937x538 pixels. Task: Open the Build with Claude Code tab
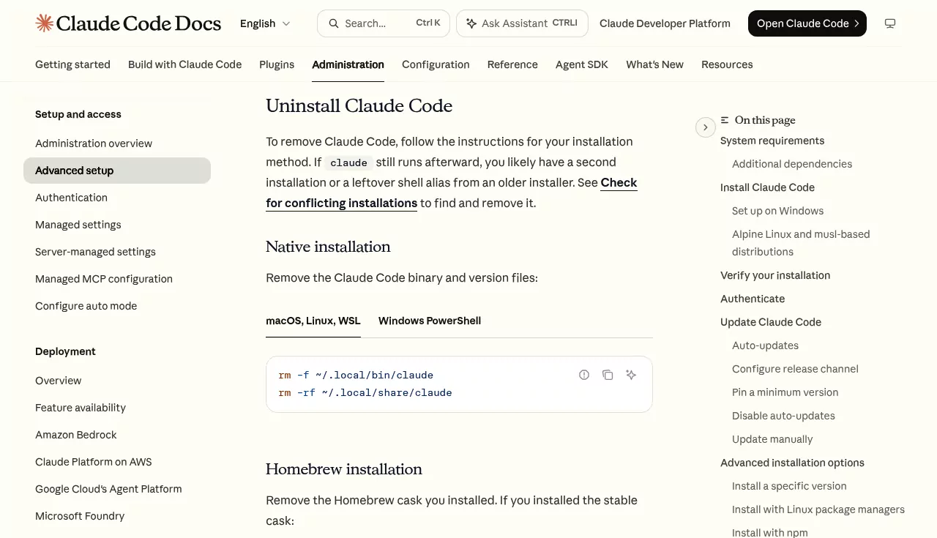(x=184, y=64)
